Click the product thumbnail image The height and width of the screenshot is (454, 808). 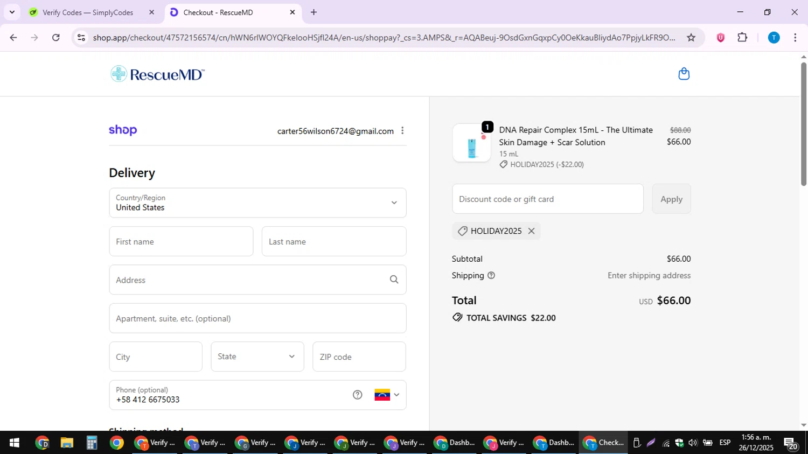[471, 143]
